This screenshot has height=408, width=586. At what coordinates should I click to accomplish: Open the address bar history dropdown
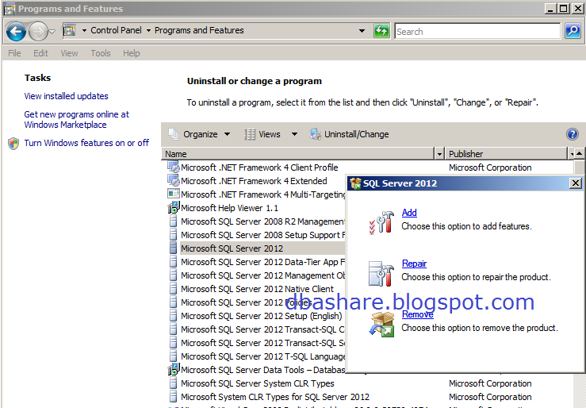click(x=362, y=31)
